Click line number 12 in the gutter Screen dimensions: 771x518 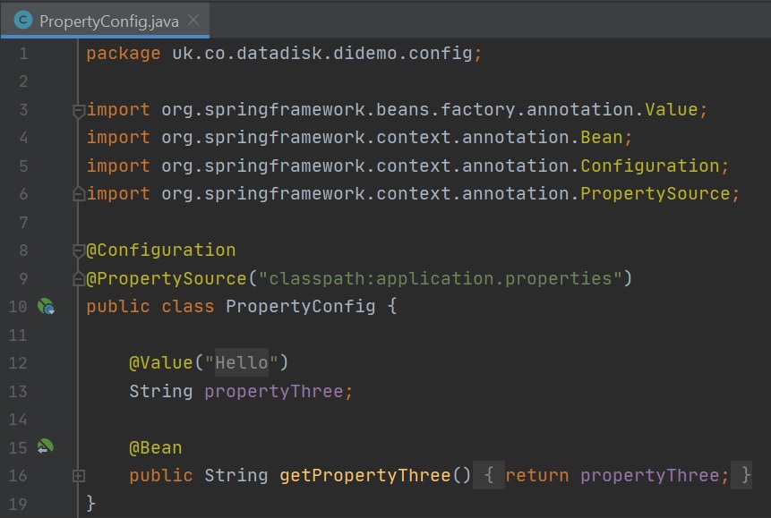tap(19, 363)
